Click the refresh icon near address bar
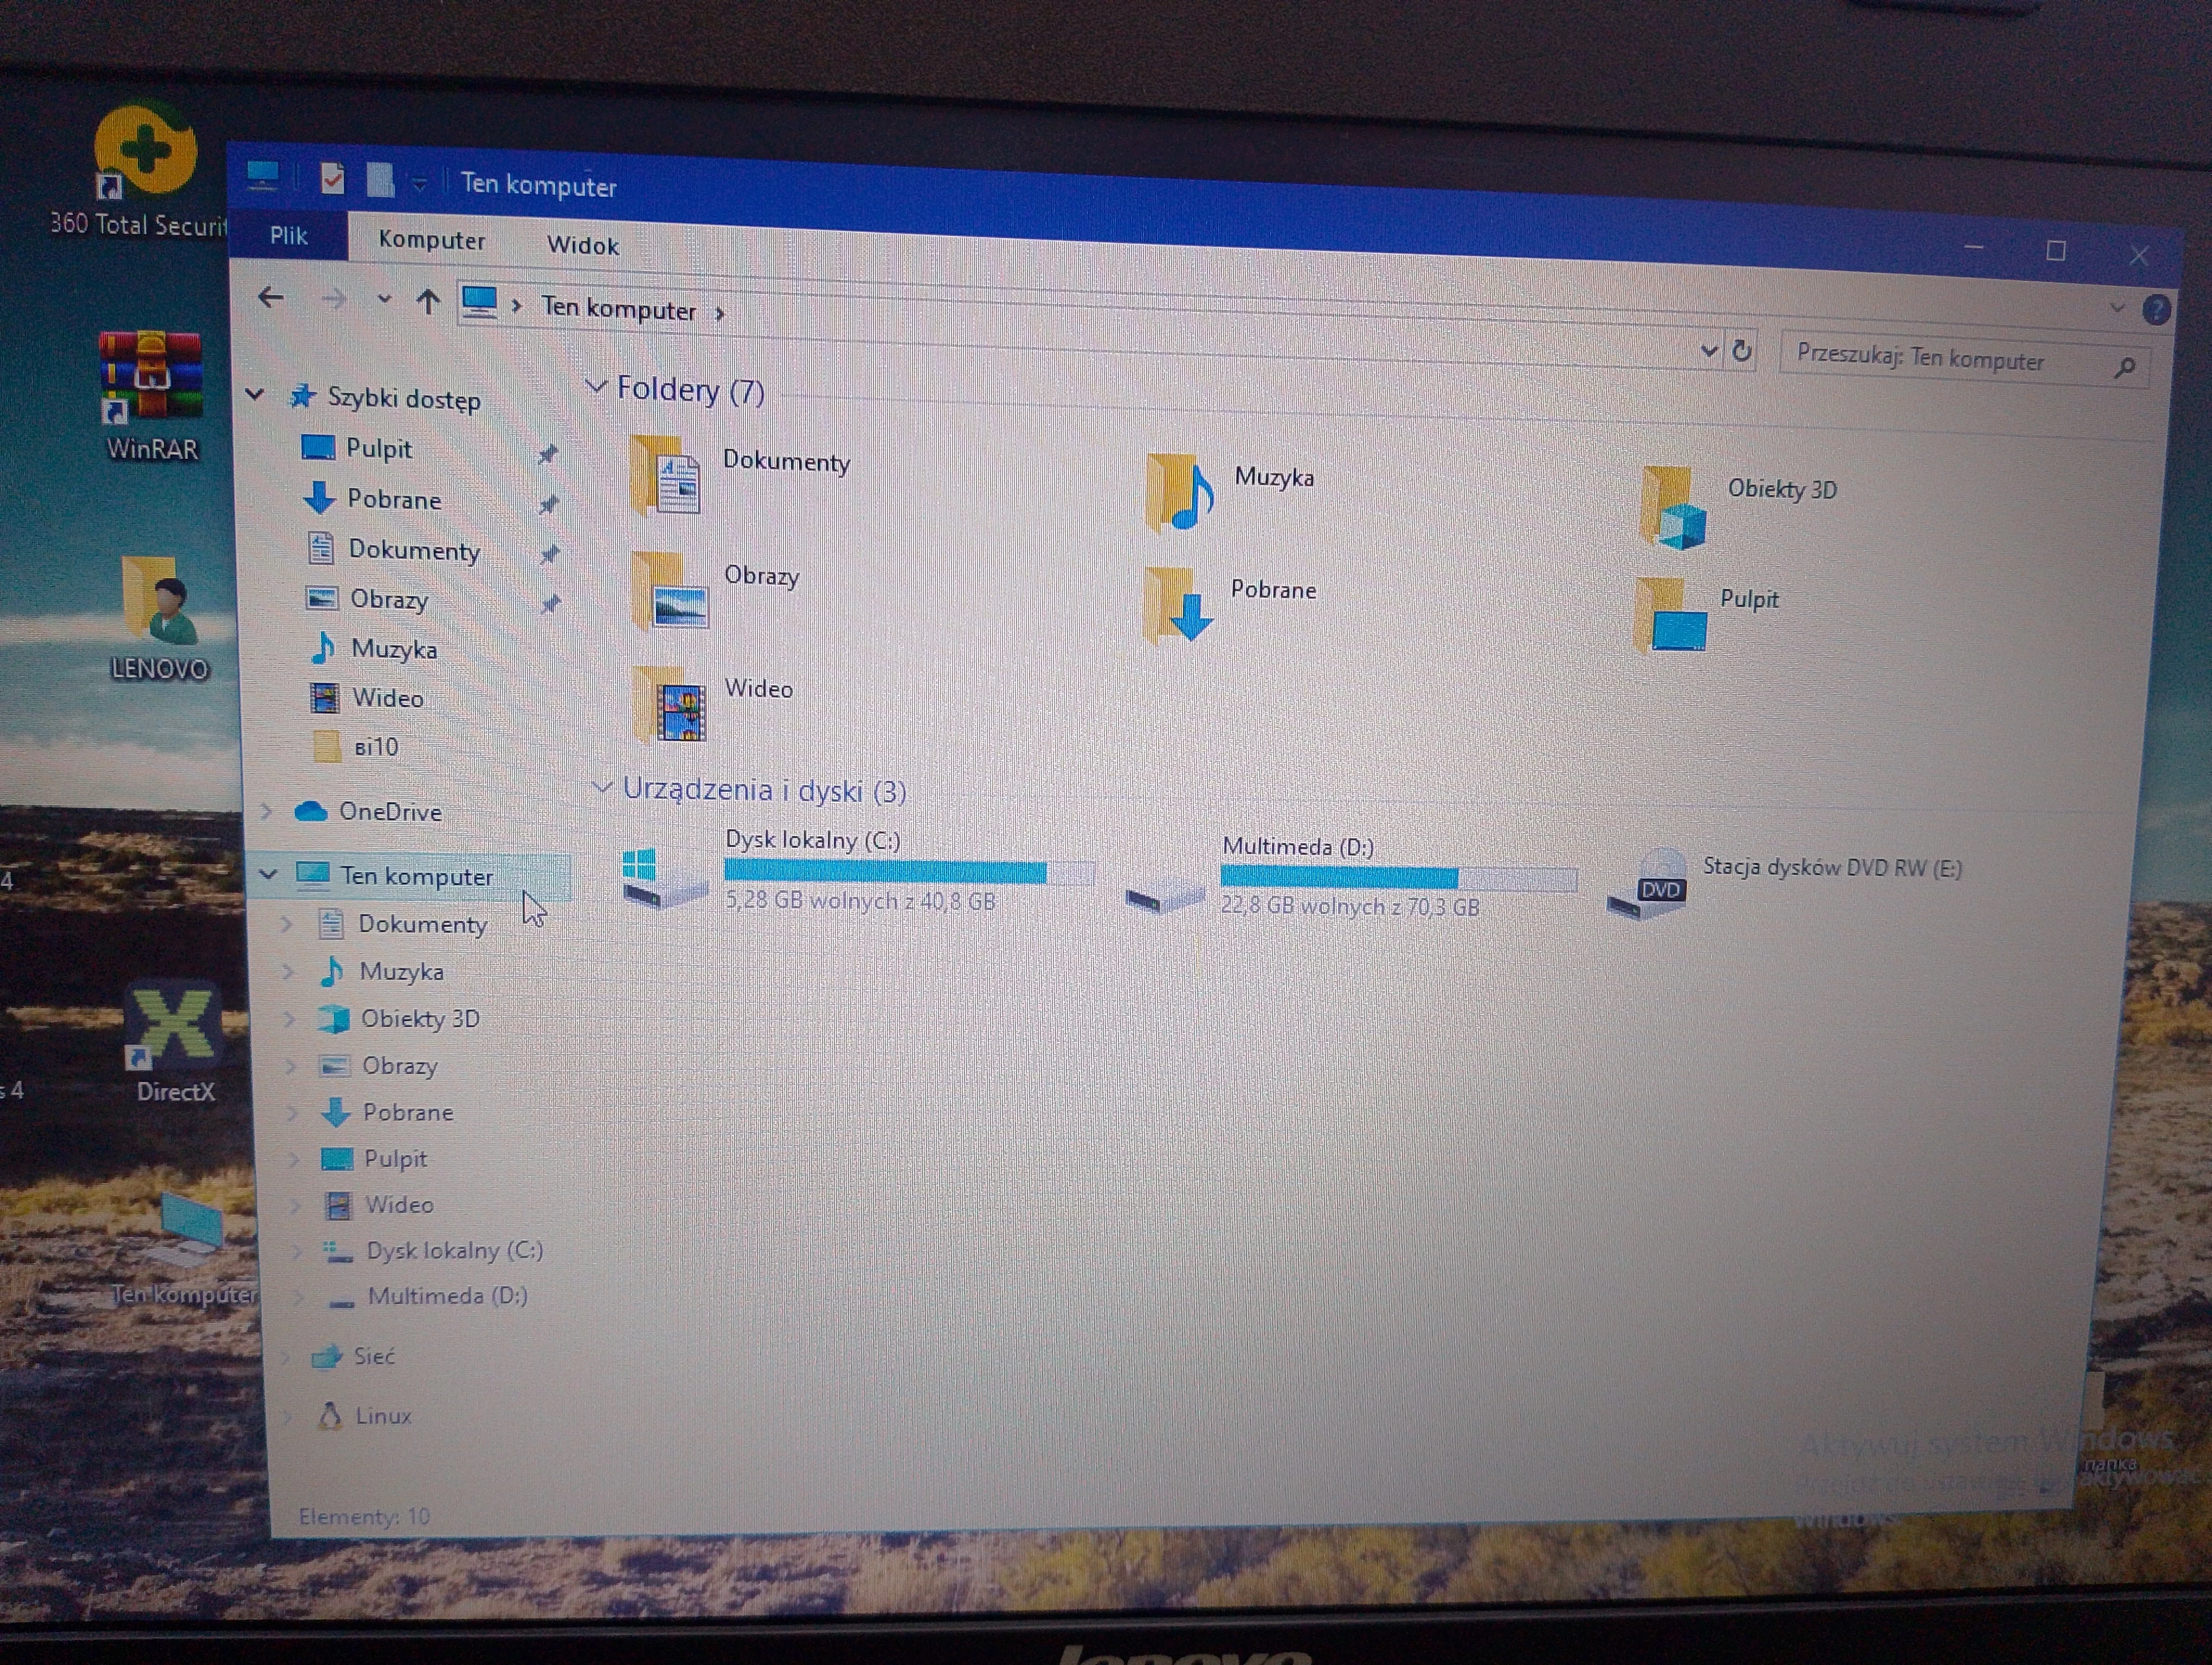This screenshot has width=2212, height=1665. pos(1742,351)
